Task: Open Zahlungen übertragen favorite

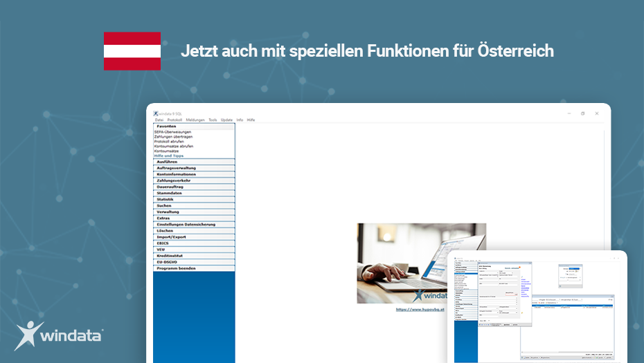Action: click(173, 137)
